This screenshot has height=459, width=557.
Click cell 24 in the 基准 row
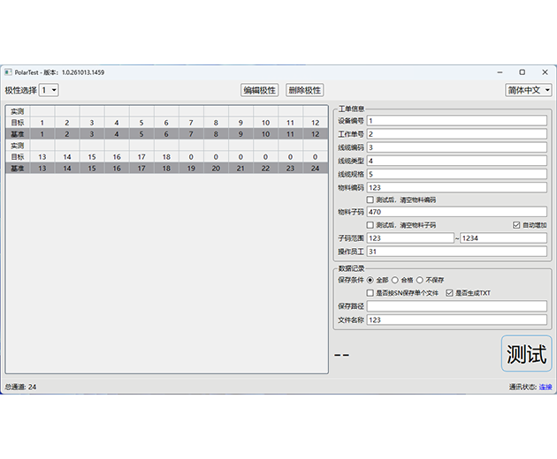[315, 168]
